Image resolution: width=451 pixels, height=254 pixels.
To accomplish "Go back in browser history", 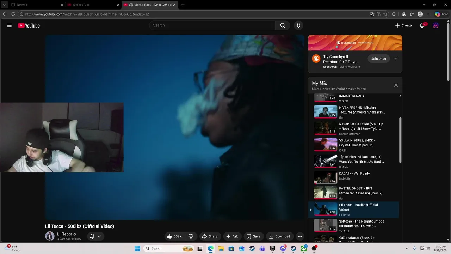I will 5,14.
